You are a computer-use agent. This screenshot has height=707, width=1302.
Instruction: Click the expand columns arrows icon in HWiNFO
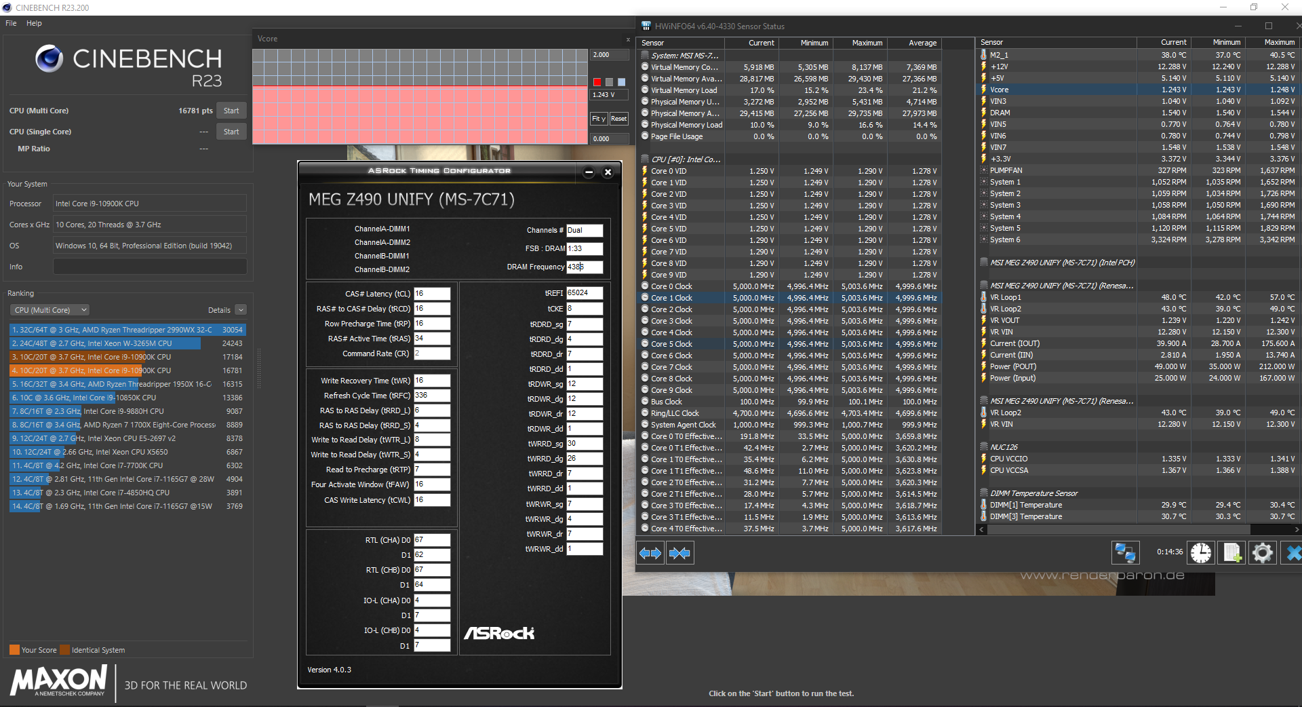[650, 553]
